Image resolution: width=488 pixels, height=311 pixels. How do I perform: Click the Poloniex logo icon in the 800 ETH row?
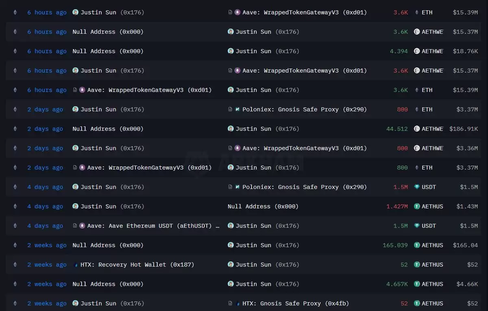coord(237,109)
